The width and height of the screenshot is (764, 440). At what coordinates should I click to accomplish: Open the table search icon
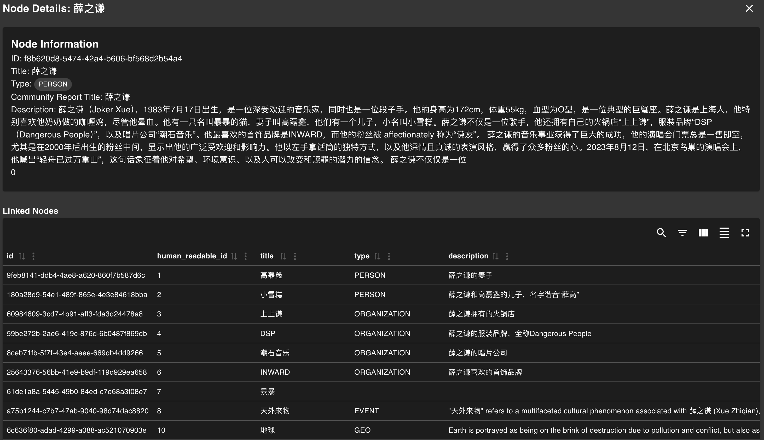point(661,233)
